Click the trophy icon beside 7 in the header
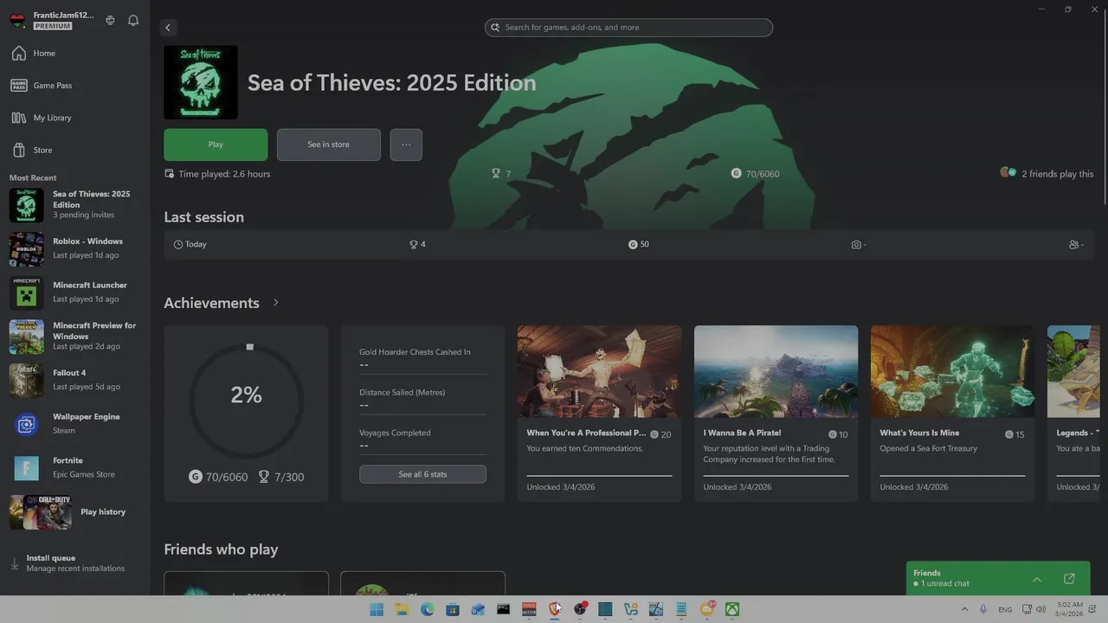Viewport: 1108px width, 623px height. (496, 173)
